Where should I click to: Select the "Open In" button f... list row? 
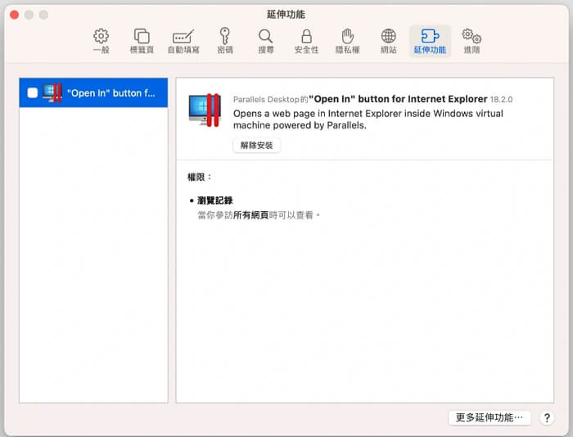[x=93, y=92]
